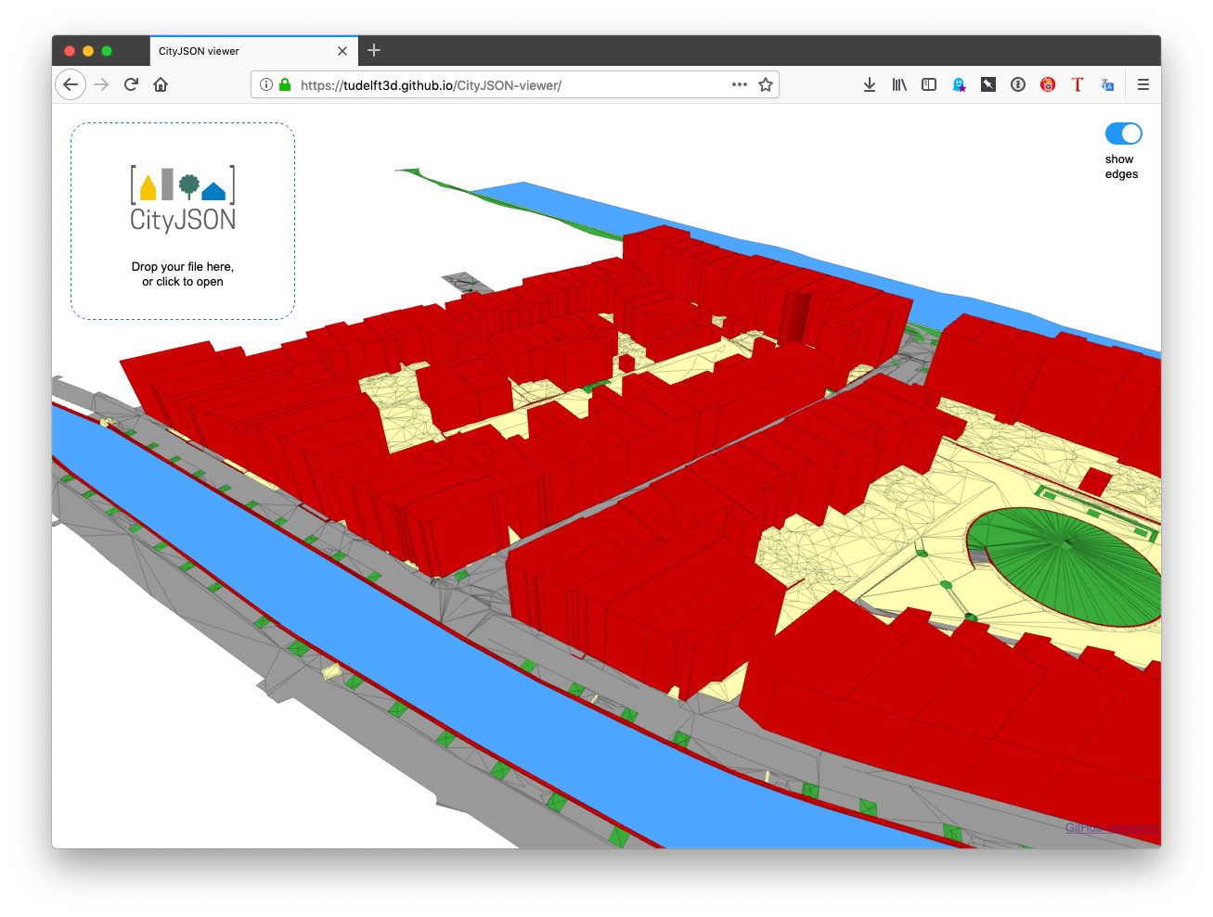Open the Google Translate extension
Viewport: 1213px width, 917px height.
click(1107, 84)
